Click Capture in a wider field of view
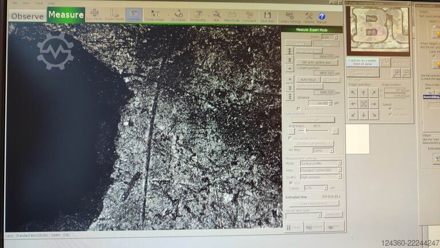 tap(362, 62)
